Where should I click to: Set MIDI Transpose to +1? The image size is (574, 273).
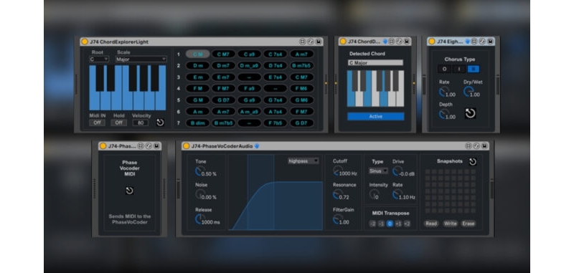[x=399, y=224]
